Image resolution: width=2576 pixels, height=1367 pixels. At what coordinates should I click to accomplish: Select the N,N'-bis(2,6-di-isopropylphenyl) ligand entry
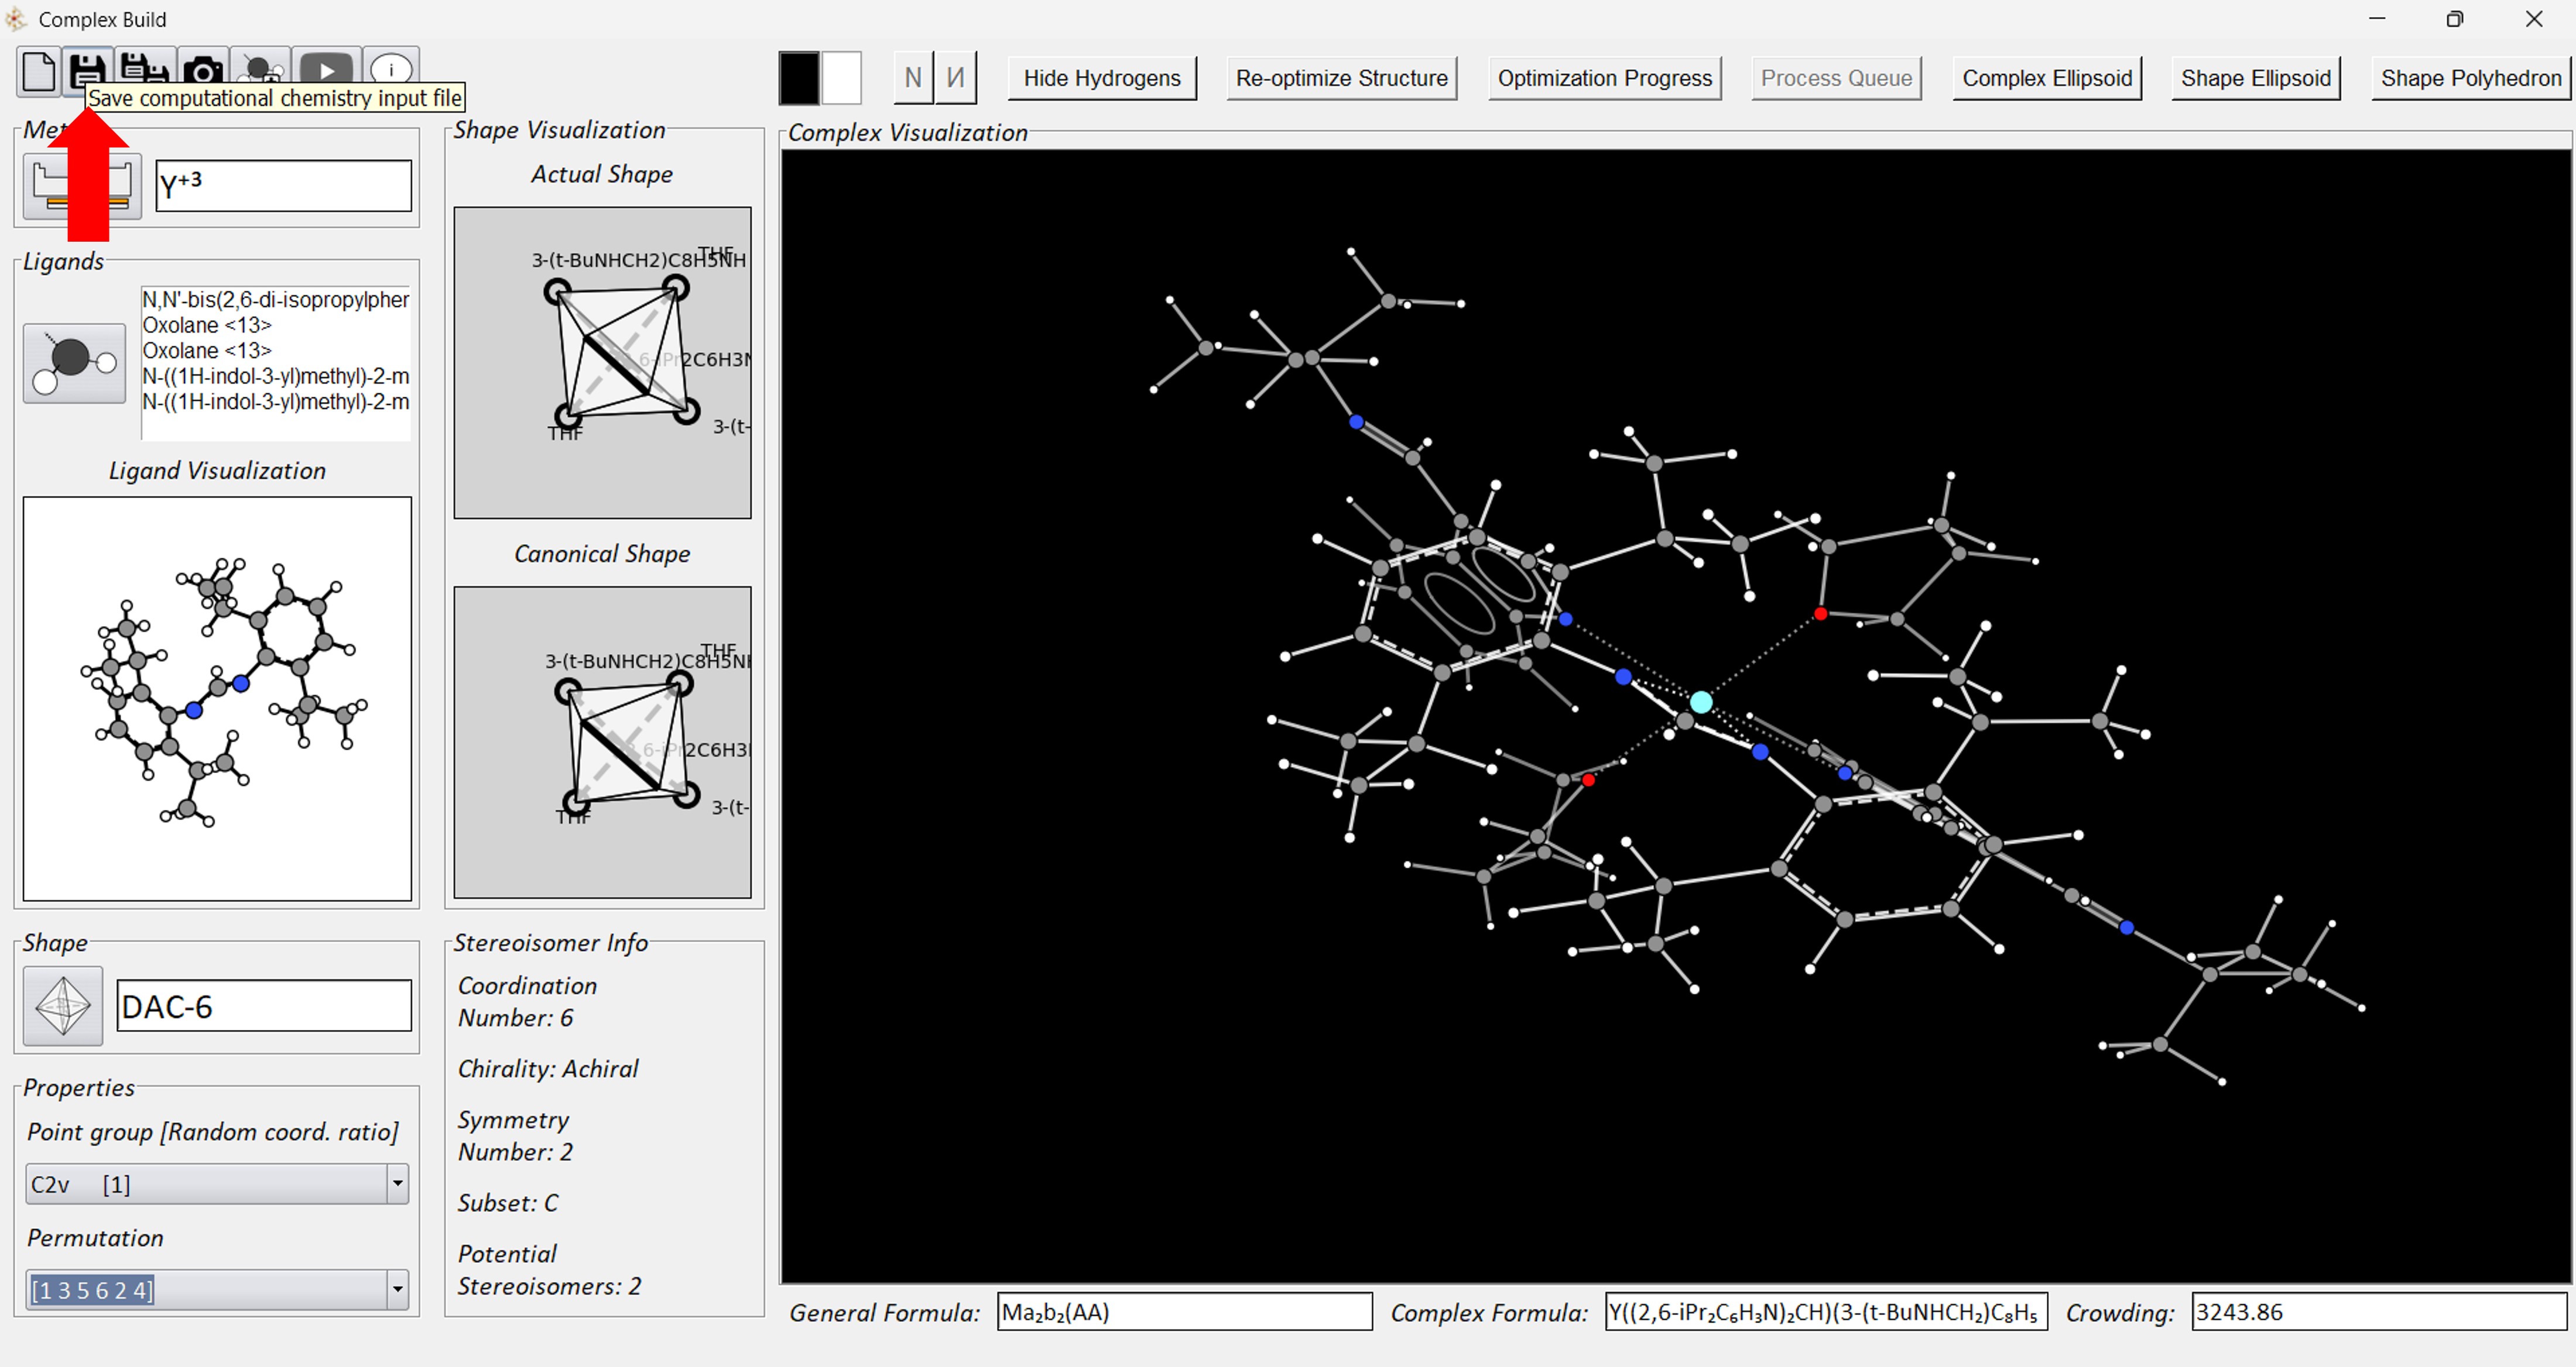pyautogui.click(x=275, y=300)
